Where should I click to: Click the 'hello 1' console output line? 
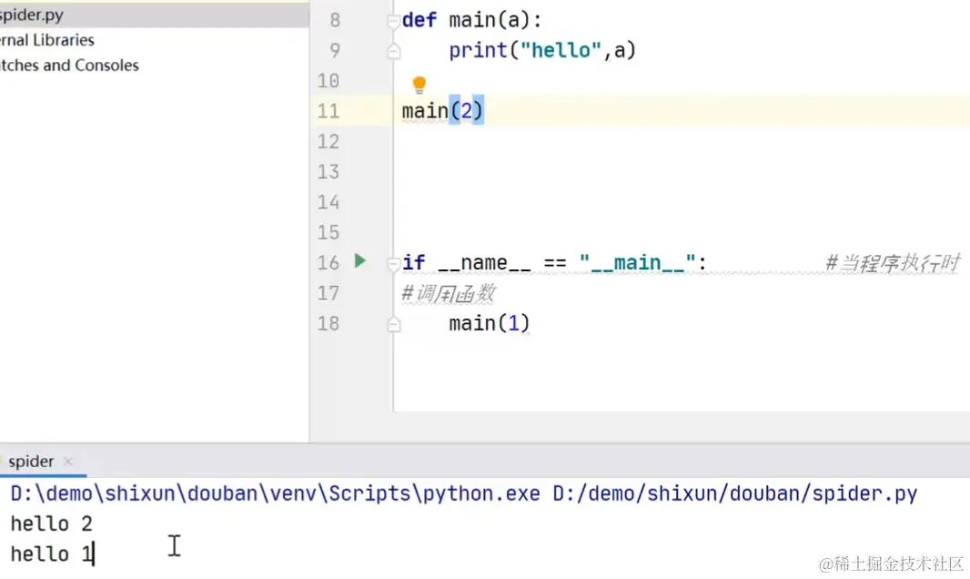(x=51, y=554)
